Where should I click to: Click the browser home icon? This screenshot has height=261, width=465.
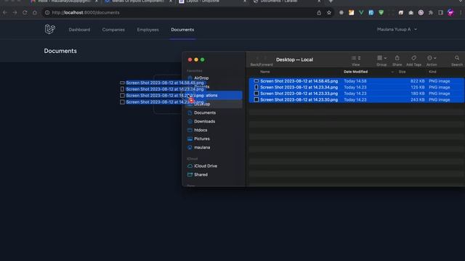tap(35, 12)
